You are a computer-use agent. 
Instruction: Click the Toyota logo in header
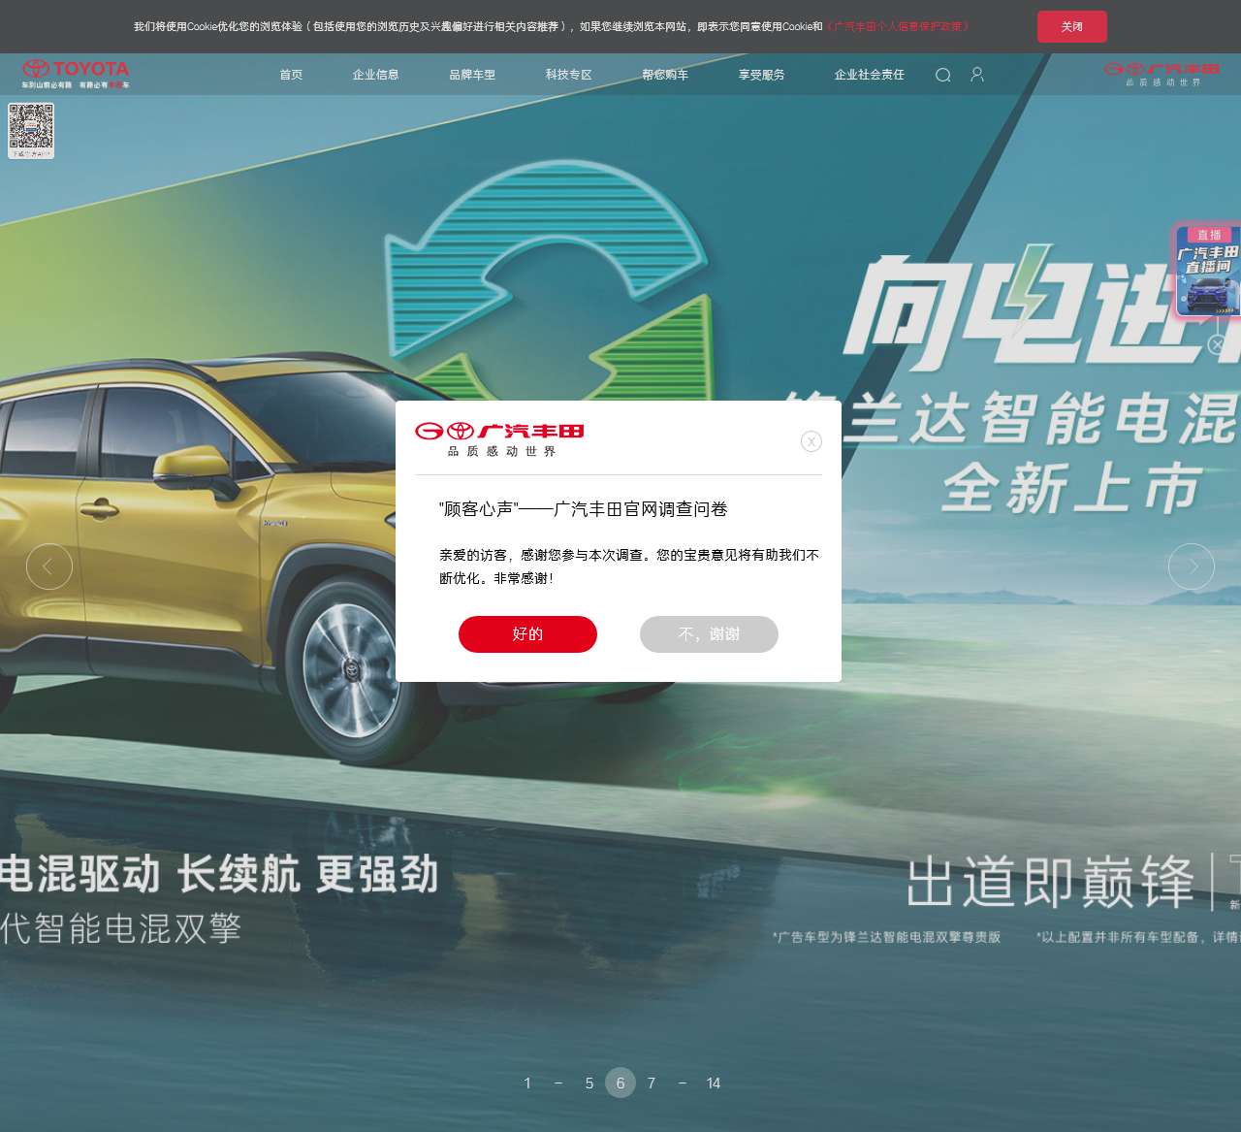click(x=76, y=74)
